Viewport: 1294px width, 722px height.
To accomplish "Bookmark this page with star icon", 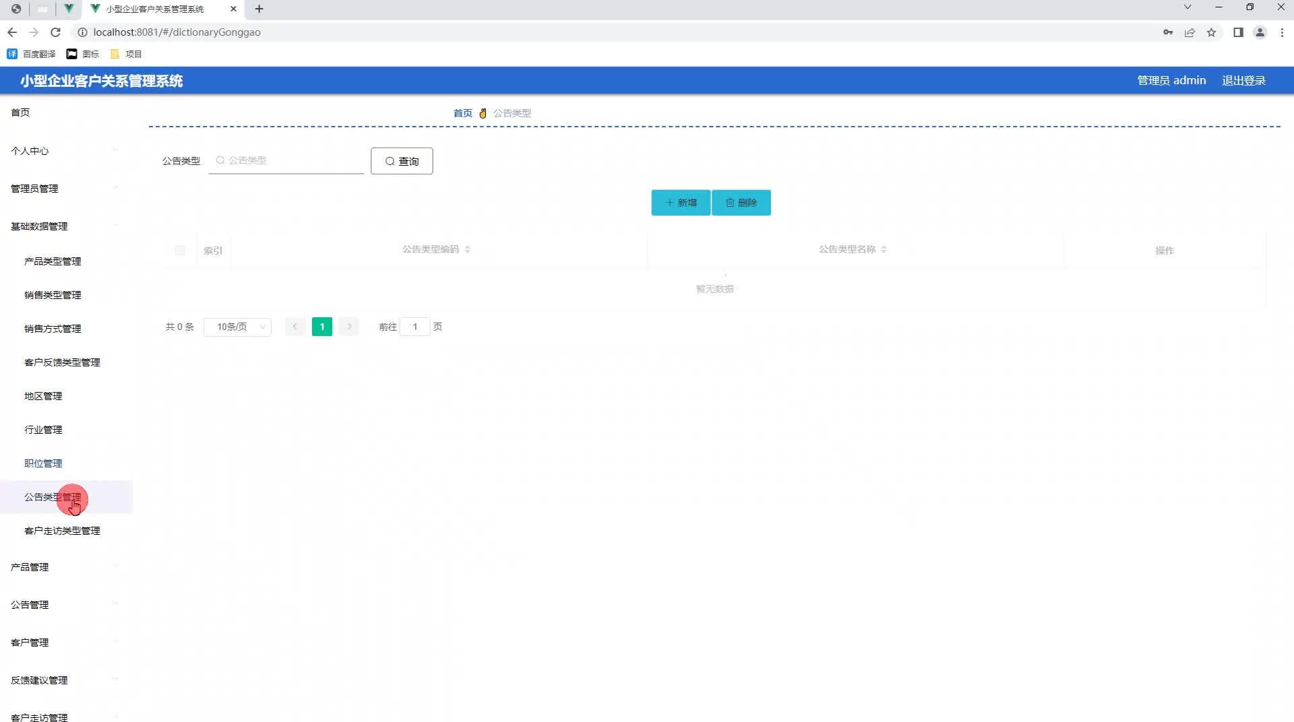I will point(1211,32).
